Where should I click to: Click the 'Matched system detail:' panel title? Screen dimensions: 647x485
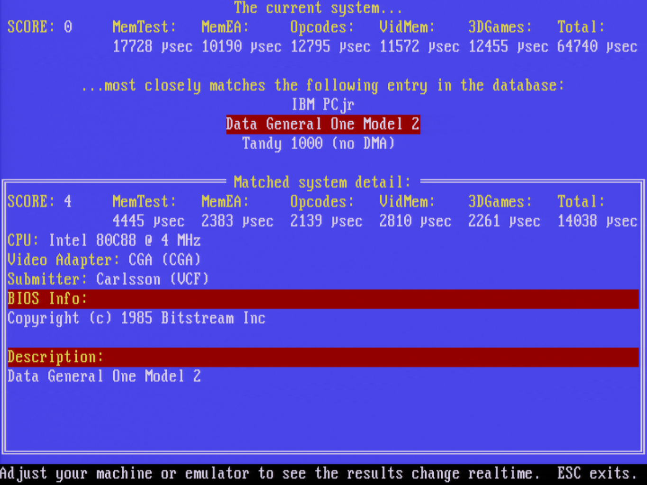coord(323,182)
